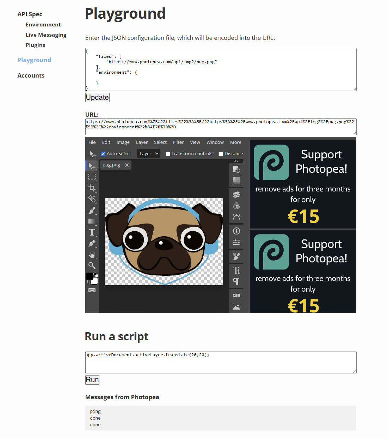Open the Layer dropdown in options bar
The image size is (388, 439).
[148, 153]
